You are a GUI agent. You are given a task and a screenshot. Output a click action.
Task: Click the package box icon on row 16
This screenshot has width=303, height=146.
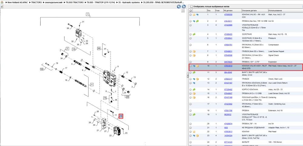click(x=194, y=97)
